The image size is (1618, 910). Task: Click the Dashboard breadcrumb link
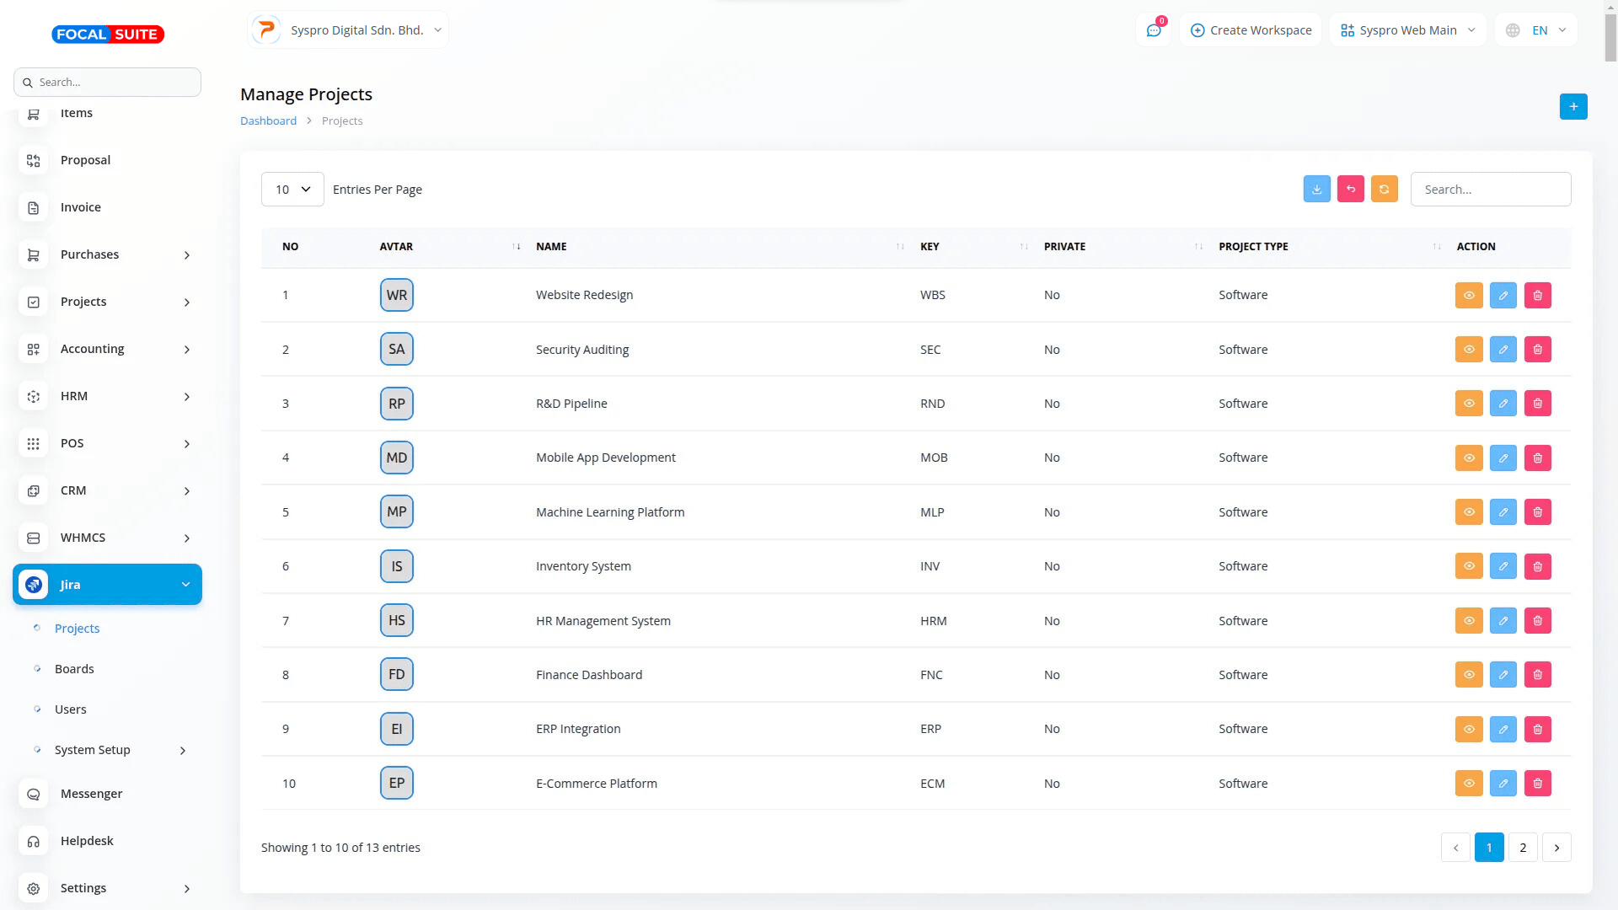(268, 120)
